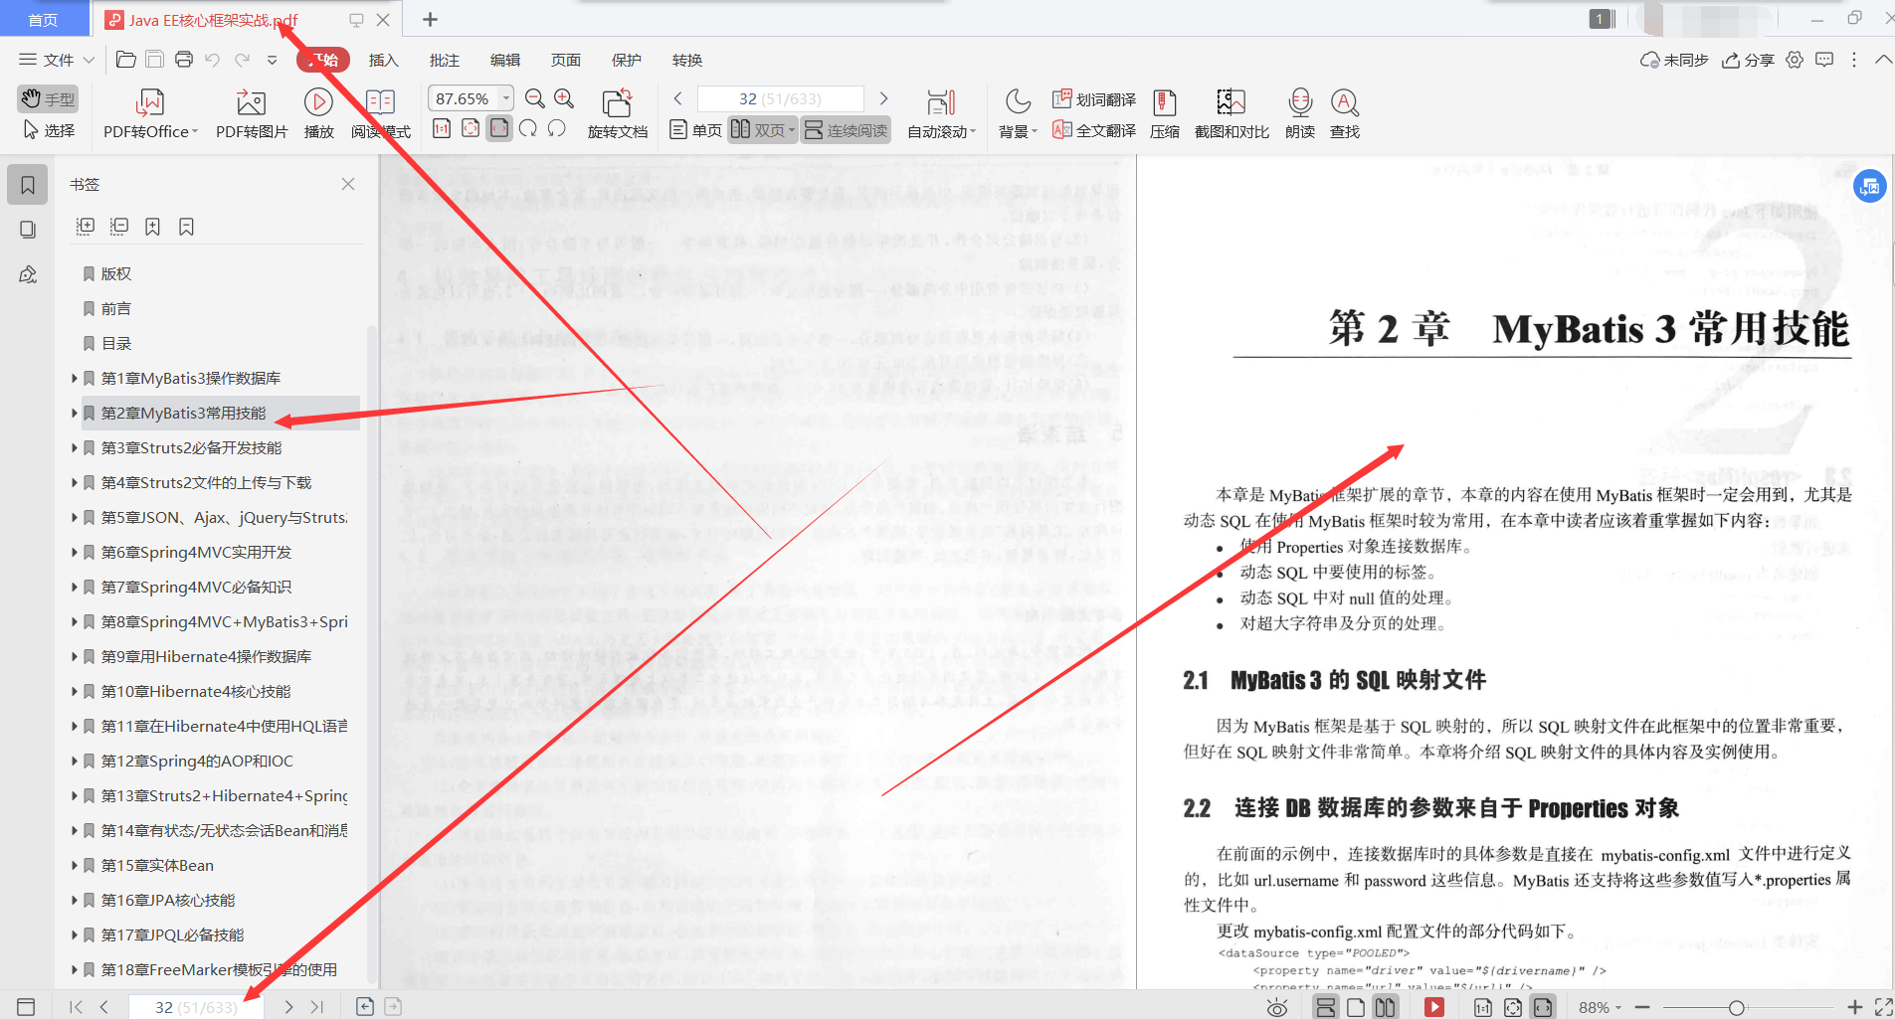
Task: Open thumbnails panel in left sidebar
Action: pyautogui.click(x=28, y=230)
